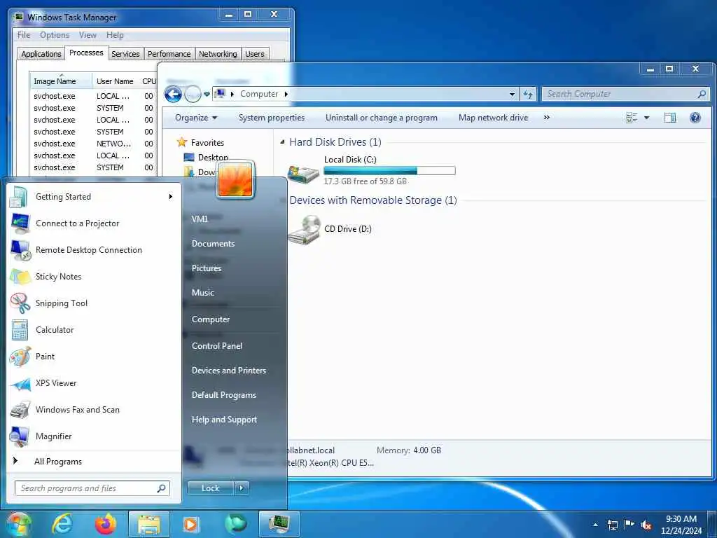Open Services tab in Task Manager
Viewport: 717px width, 538px height.
click(x=125, y=54)
